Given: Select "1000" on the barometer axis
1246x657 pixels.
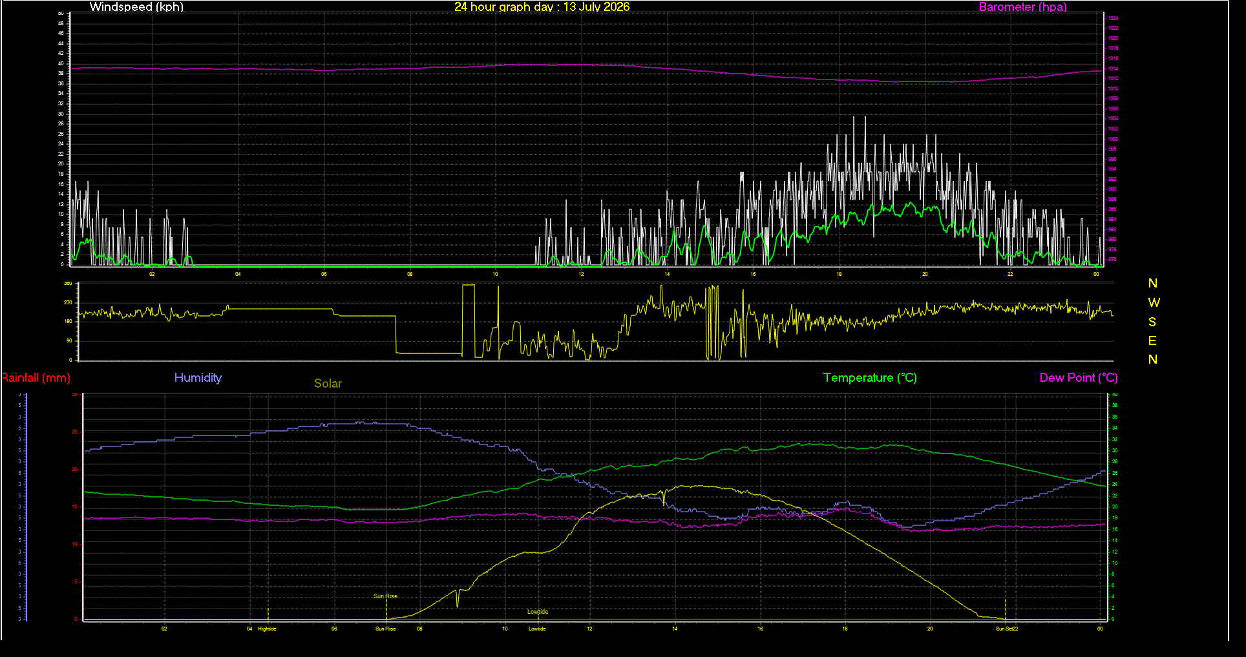Looking at the screenshot, I should (x=1113, y=139).
